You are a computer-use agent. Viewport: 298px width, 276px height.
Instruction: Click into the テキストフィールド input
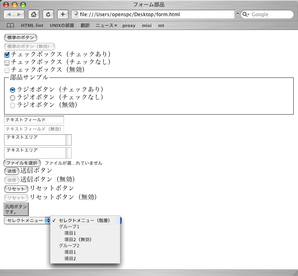click(x=34, y=120)
